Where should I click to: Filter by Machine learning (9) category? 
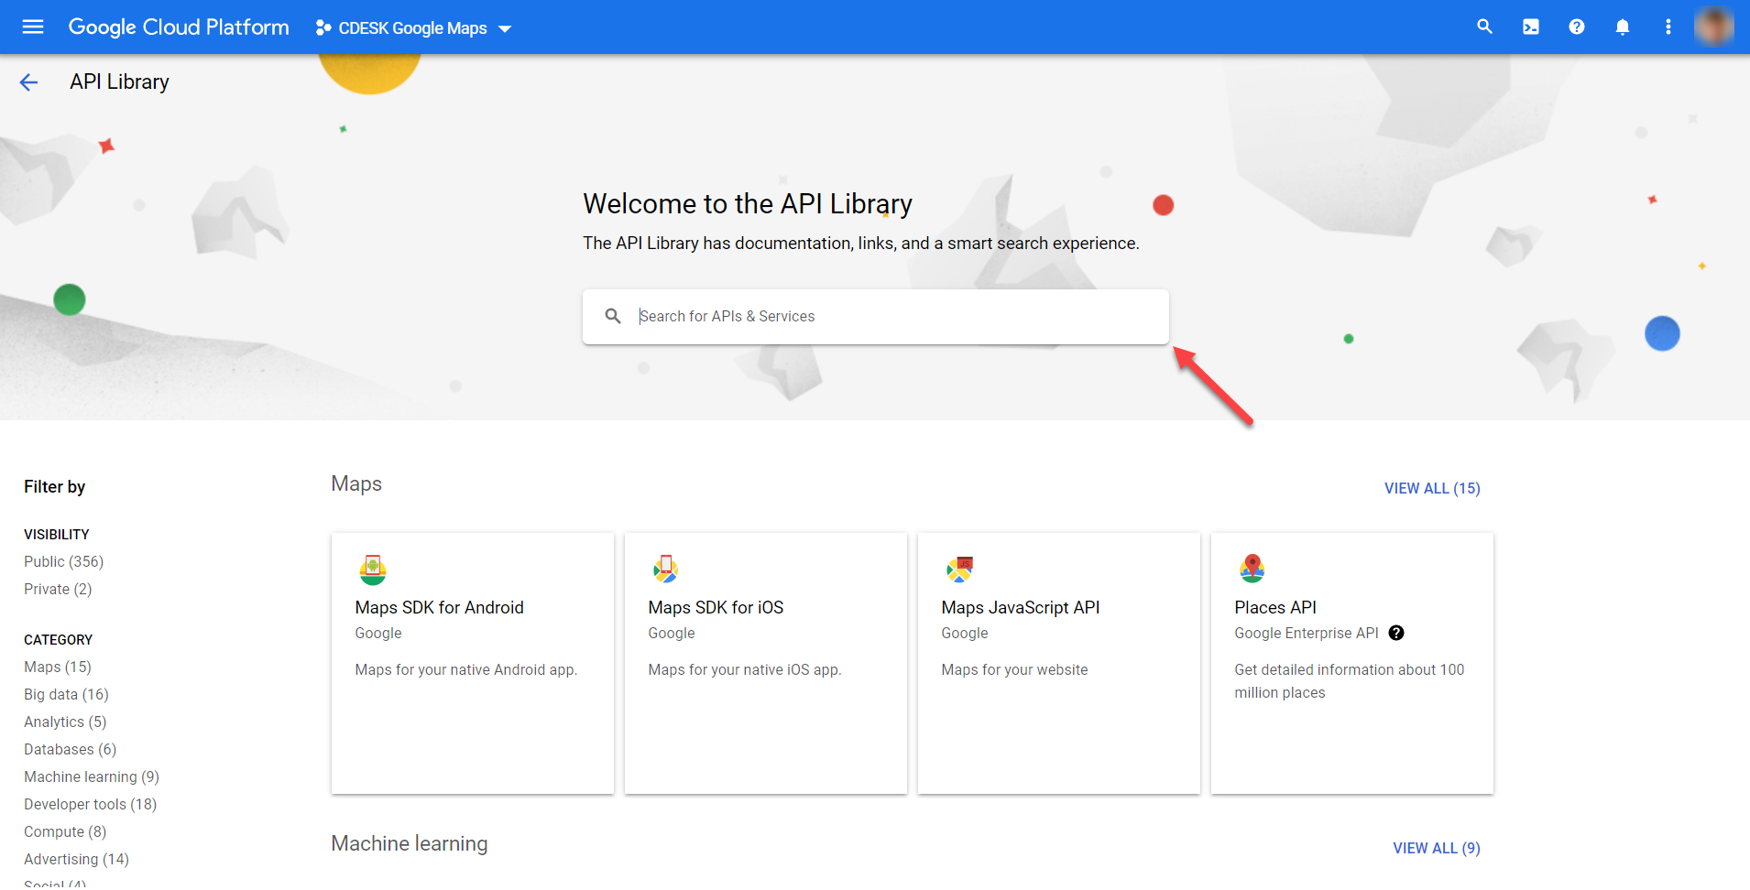pos(92,776)
